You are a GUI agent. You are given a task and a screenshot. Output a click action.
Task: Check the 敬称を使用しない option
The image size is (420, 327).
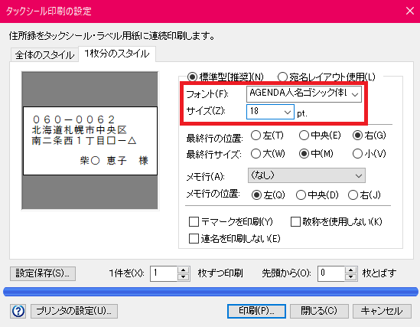(295, 221)
